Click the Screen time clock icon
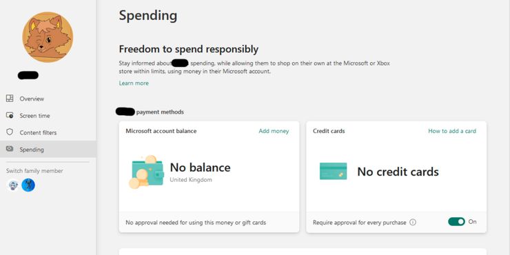Image resolution: width=510 pixels, height=255 pixels. [10, 115]
